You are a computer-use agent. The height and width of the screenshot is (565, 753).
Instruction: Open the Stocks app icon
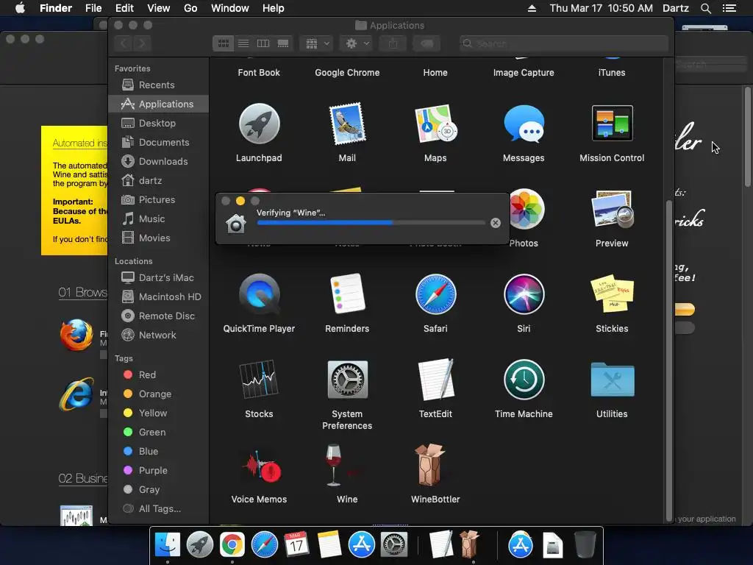pyautogui.click(x=259, y=379)
